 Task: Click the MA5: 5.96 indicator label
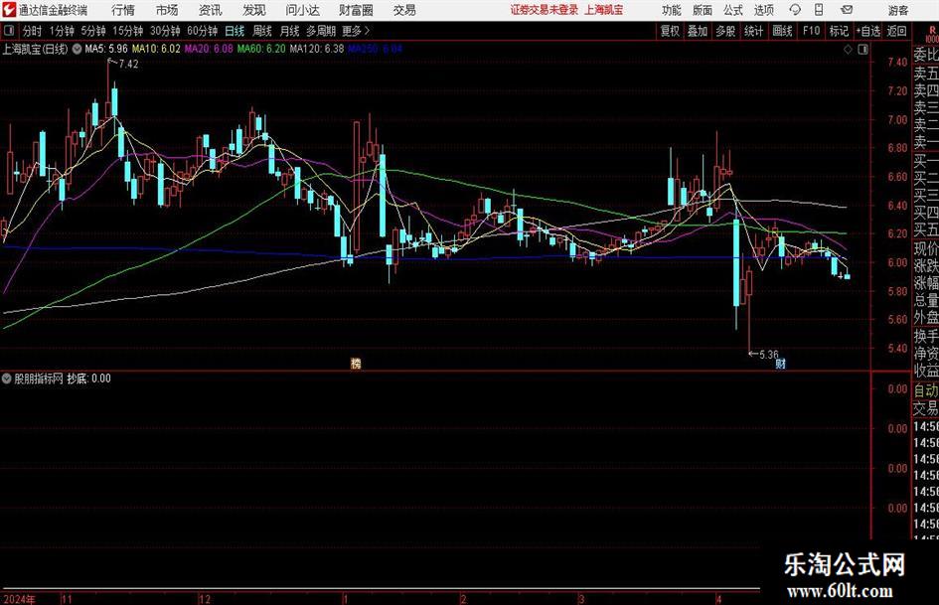[106, 49]
